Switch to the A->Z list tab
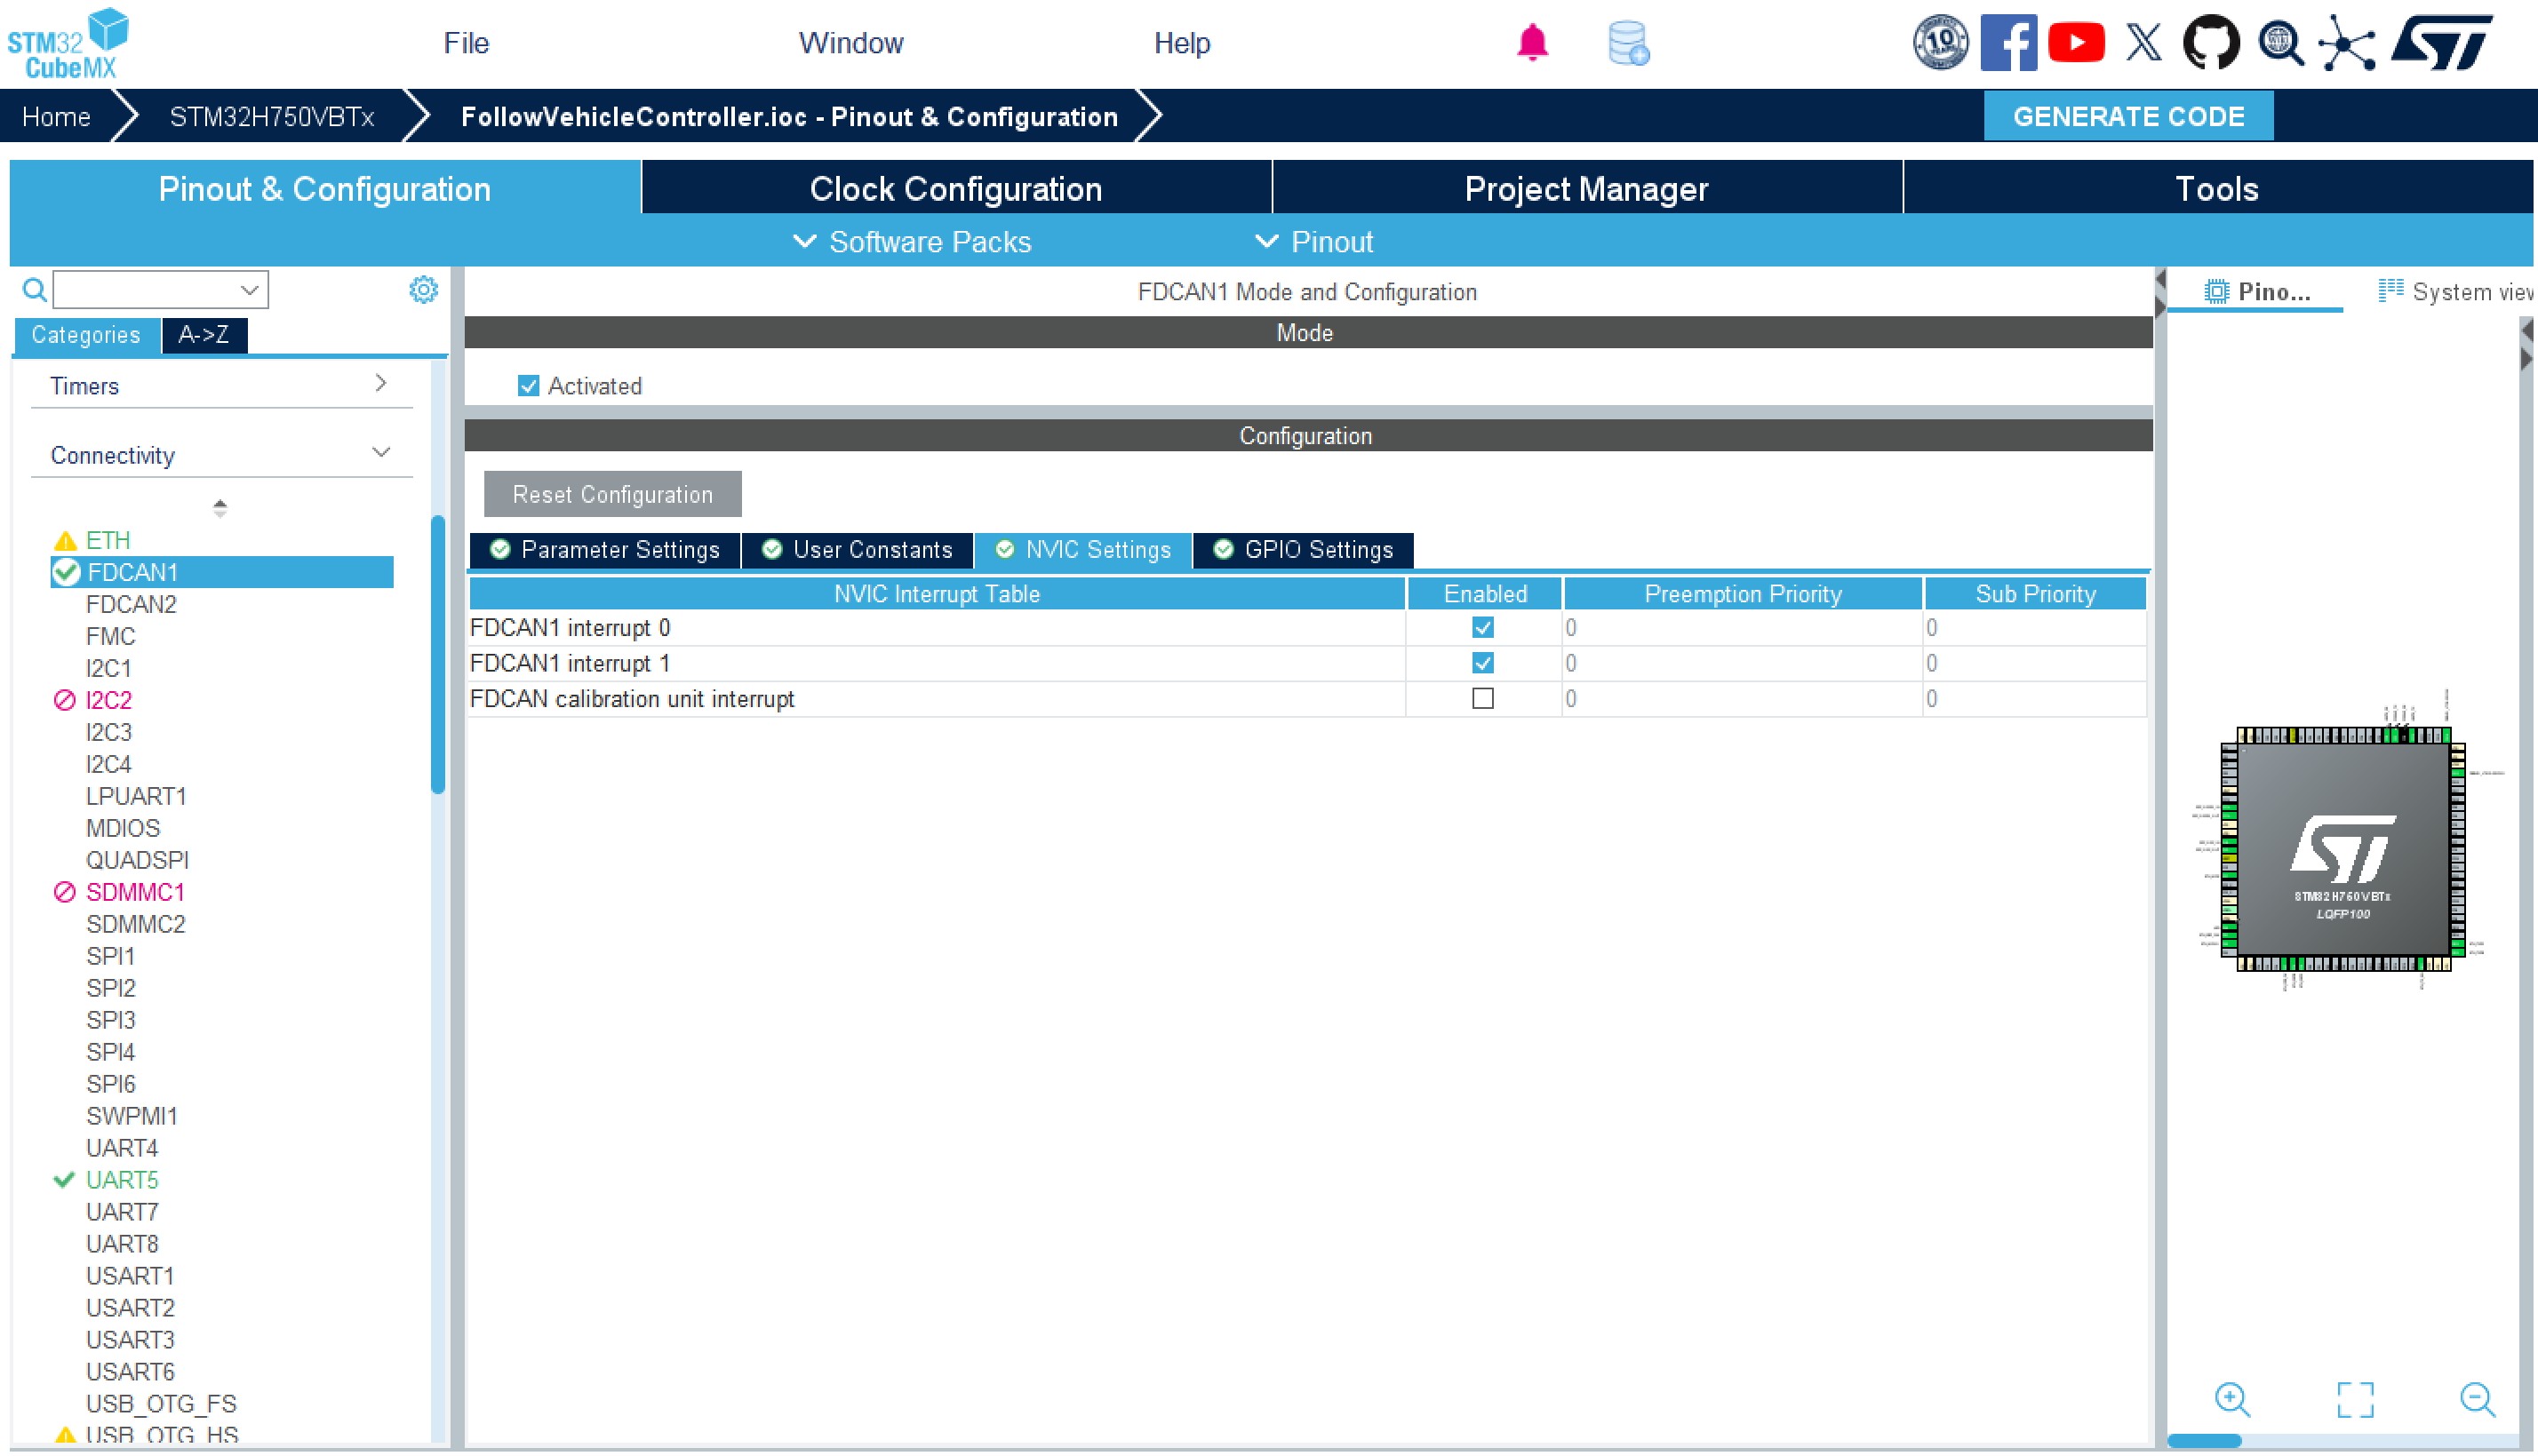The width and height of the screenshot is (2538, 1456). 204,335
